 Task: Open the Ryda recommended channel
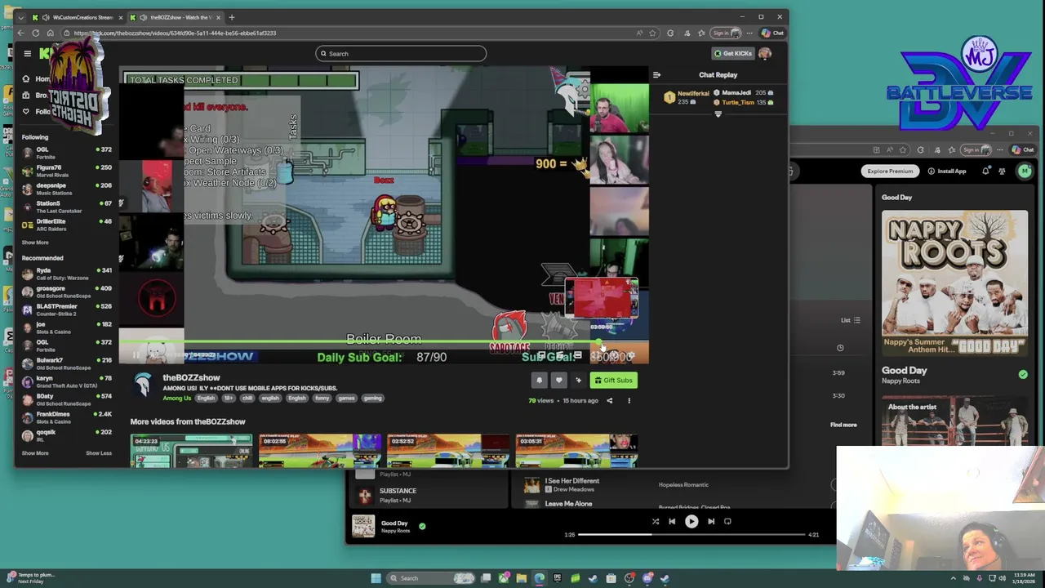(x=67, y=274)
